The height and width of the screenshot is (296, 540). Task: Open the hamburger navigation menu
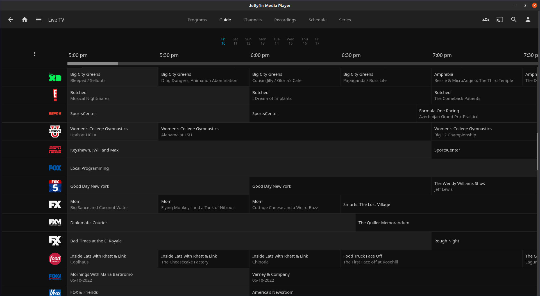(x=39, y=20)
